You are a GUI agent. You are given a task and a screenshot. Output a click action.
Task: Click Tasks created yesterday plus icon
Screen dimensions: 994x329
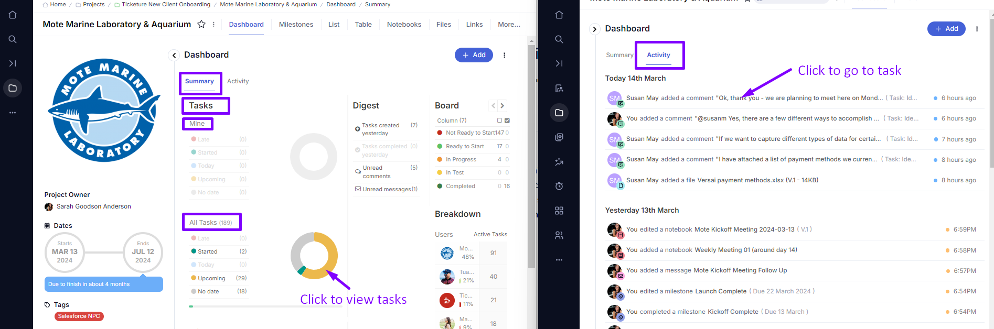tap(358, 129)
